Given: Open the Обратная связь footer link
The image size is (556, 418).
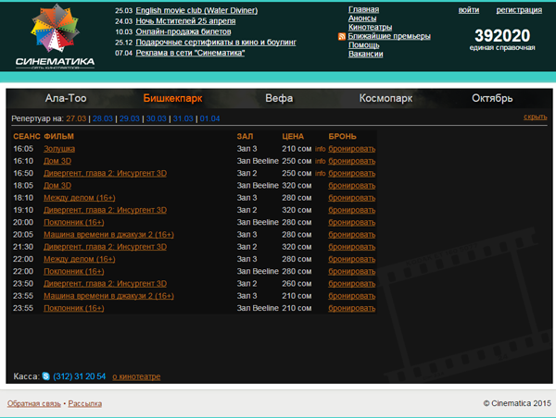Looking at the screenshot, I should click(x=34, y=403).
